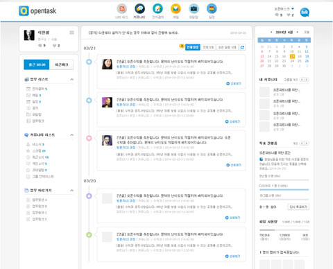Open the work list item with count 5
Viewport: 333px width, 269px height.
click(37, 89)
